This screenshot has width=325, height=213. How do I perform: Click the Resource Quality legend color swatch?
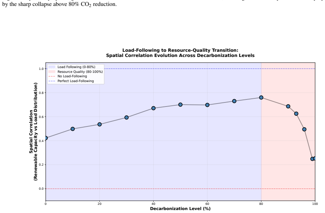[52, 72]
